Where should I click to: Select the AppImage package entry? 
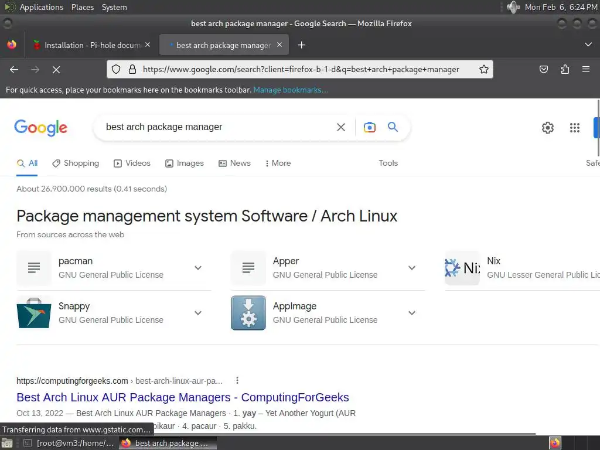tap(328, 313)
